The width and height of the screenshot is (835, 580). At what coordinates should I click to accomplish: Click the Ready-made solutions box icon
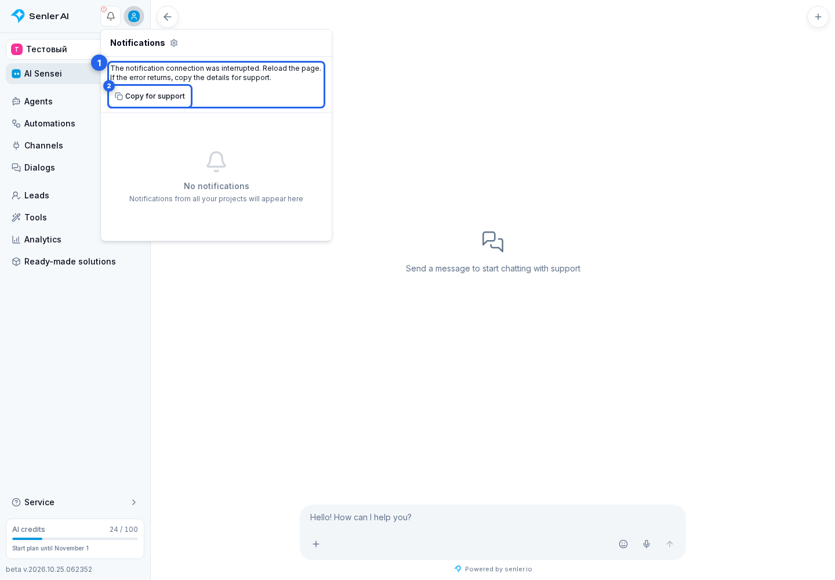(x=16, y=262)
